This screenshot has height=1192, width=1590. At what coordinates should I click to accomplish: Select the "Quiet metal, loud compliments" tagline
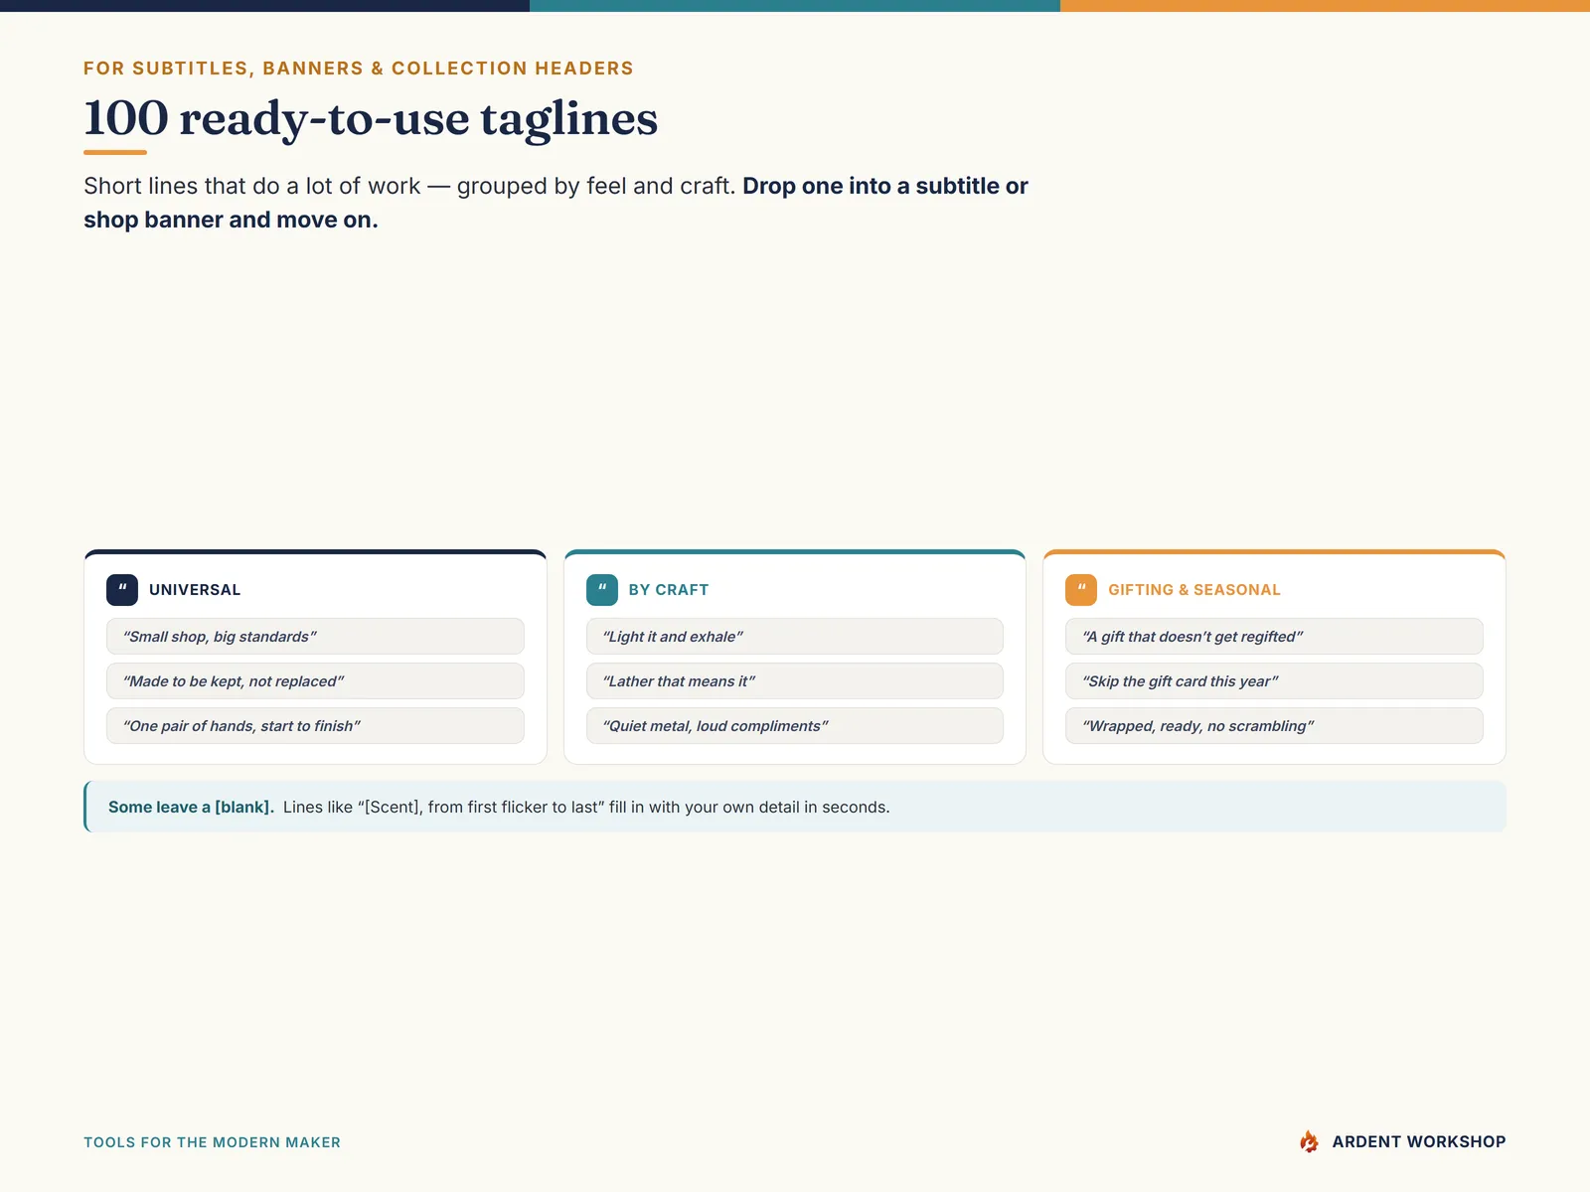click(795, 726)
